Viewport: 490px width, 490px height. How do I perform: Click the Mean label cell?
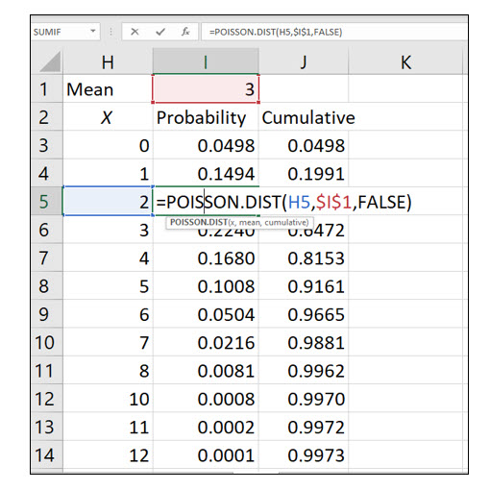coord(108,88)
